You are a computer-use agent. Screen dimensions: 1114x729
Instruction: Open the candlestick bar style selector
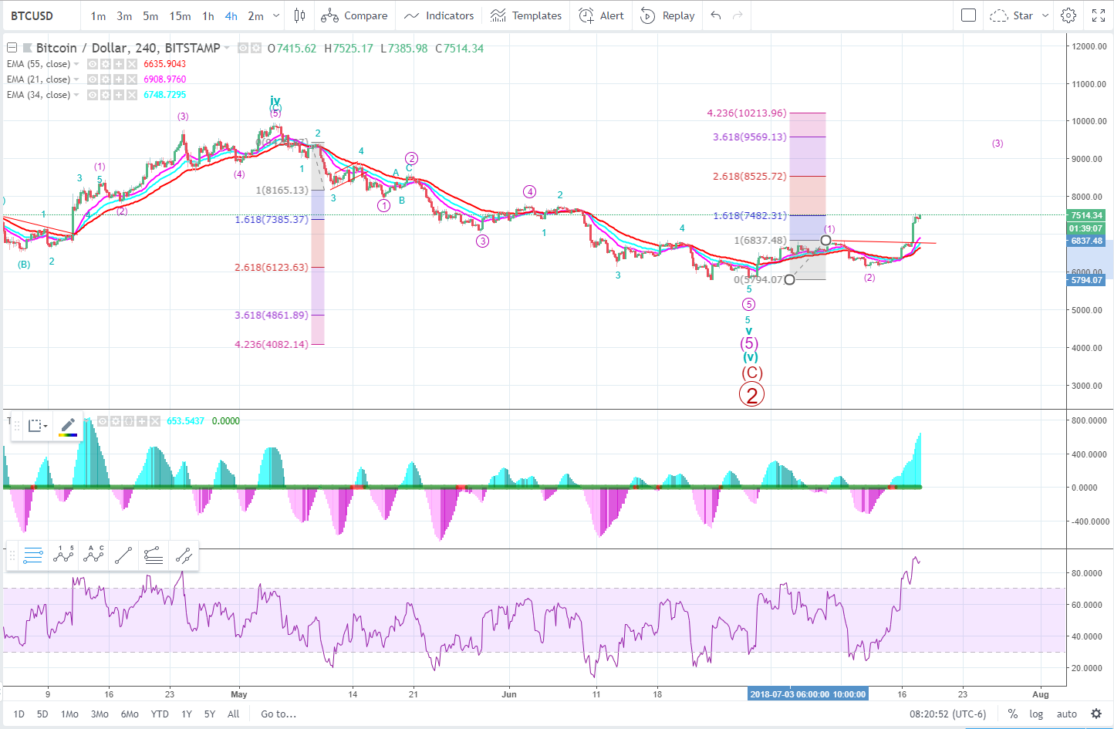tap(299, 15)
